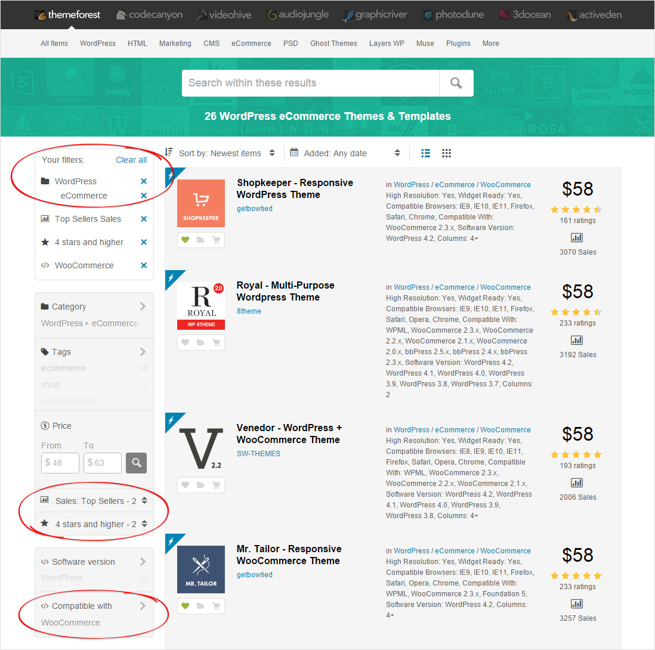Image resolution: width=655 pixels, height=650 pixels.
Task: Add Royal theme to collection folder icon
Action: 200,342
